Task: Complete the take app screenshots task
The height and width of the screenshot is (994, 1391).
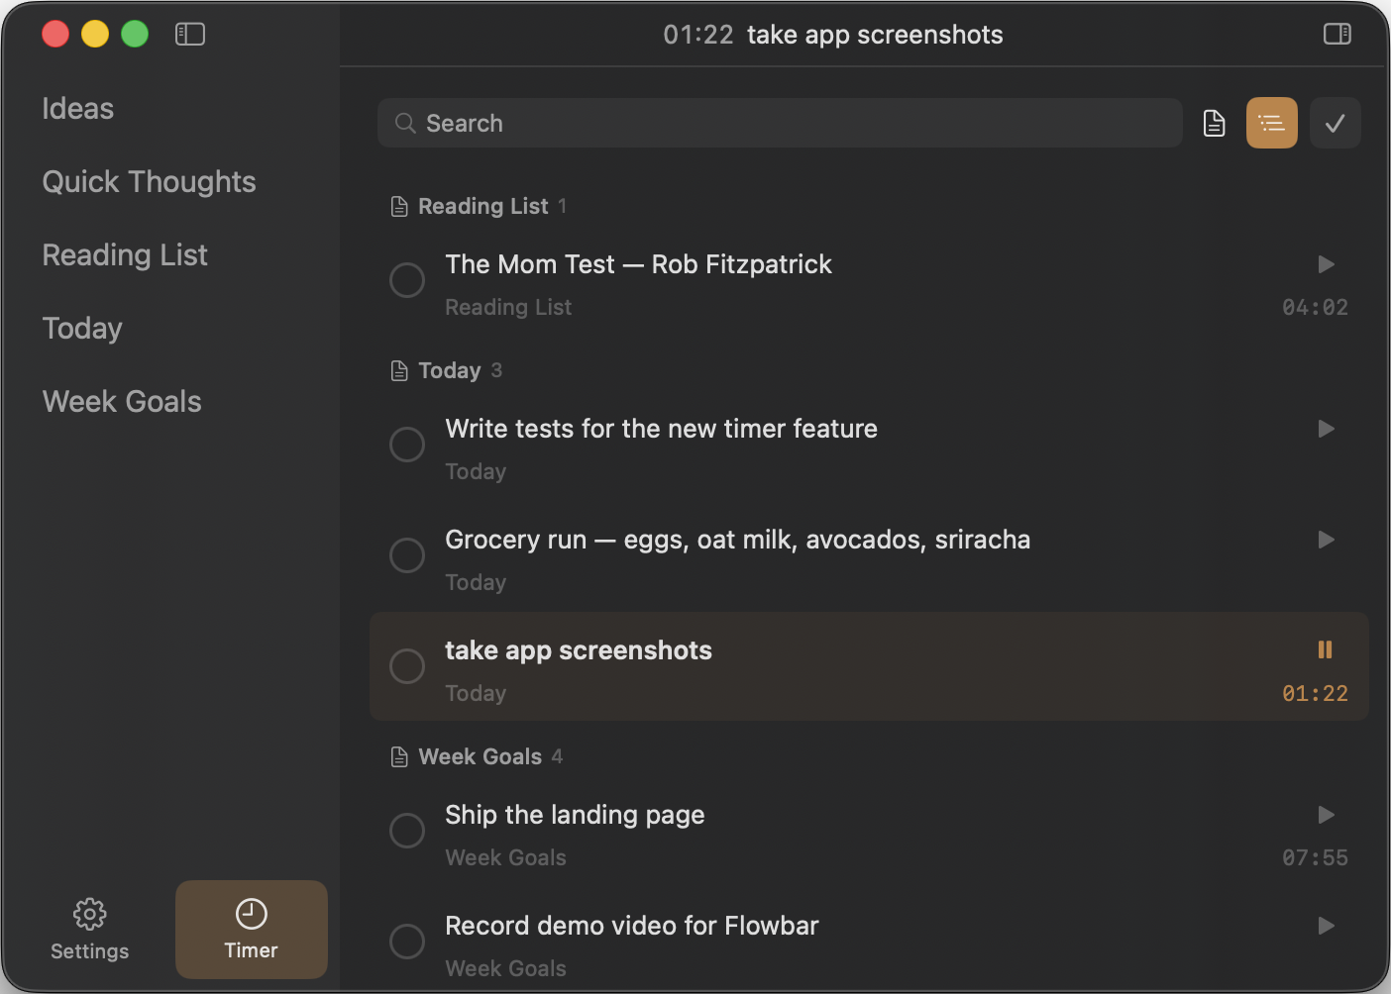Action: coord(407,666)
